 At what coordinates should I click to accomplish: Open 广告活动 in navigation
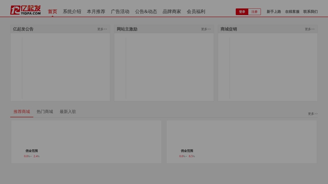point(120,11)
